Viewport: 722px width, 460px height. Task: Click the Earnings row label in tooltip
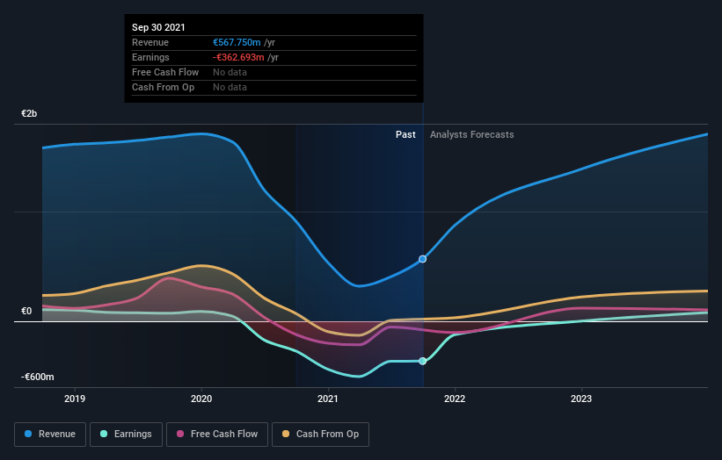tap(150, 57)
